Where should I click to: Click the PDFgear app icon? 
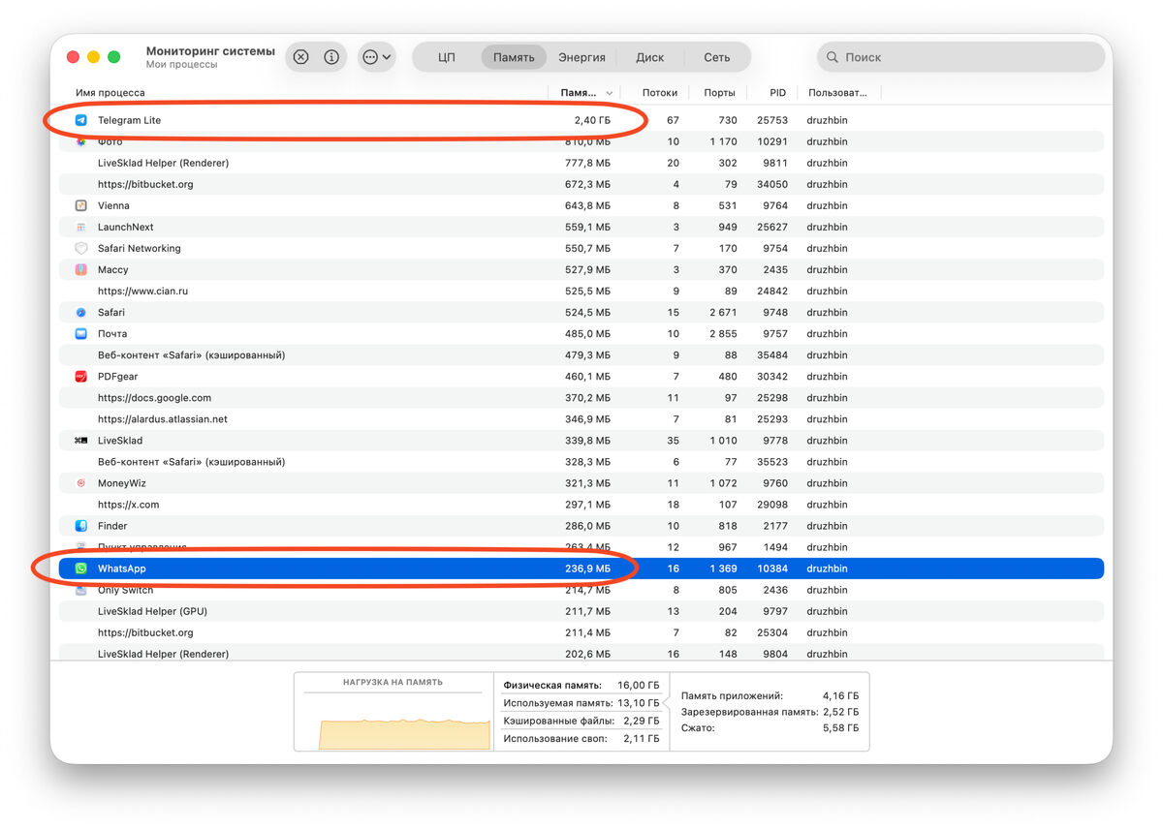81,376
